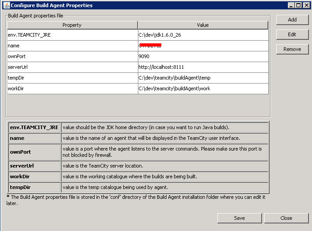The width and height of the screenshot is (312, 231).
Task: Select the tempDir property in the table
Action: [72, 78]
